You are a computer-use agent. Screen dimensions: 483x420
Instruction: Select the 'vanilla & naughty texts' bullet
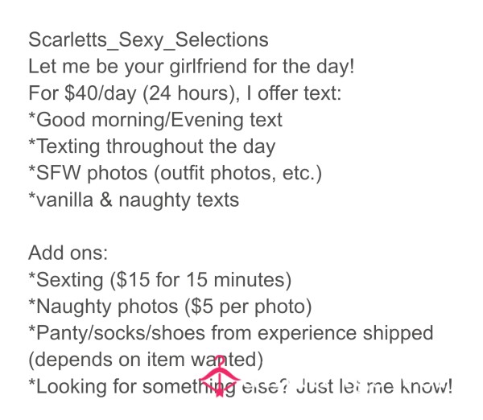click(x=134, y=200)
